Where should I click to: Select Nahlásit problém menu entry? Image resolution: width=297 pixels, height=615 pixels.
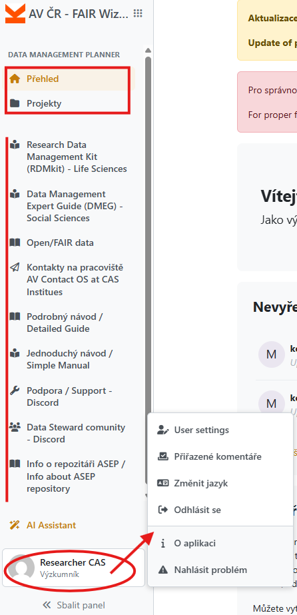point(220,570)
